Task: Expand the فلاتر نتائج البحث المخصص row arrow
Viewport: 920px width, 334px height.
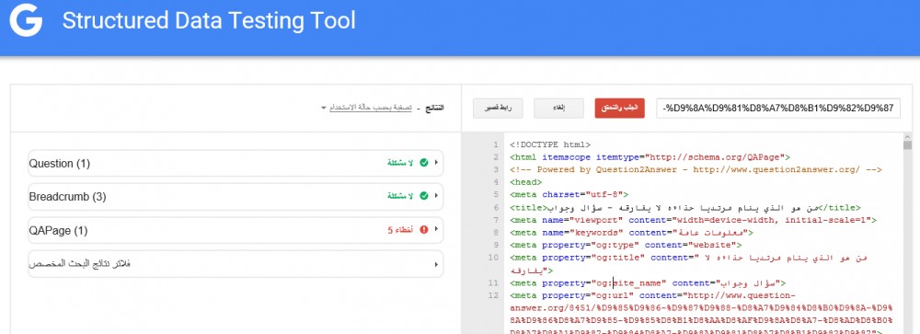Action: [x=436, y=264]
